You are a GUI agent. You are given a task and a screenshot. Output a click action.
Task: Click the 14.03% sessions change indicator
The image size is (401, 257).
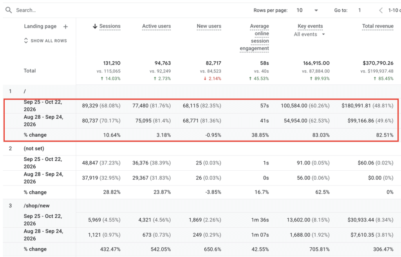(x=110, y=79)
